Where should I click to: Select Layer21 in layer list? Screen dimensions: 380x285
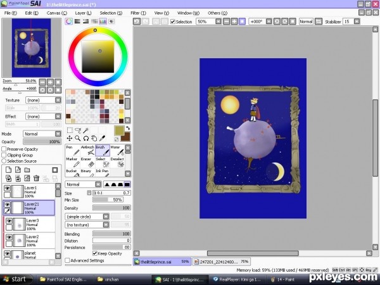29,208
